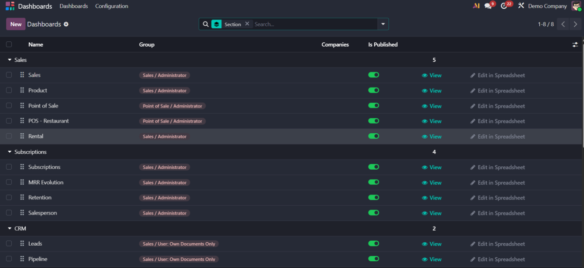Click the gear icon next to Dashboards
The height and width of the screenshot is (268, 584).
(x=66, y=24)
